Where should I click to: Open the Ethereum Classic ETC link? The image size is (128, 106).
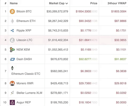(26, 74)
